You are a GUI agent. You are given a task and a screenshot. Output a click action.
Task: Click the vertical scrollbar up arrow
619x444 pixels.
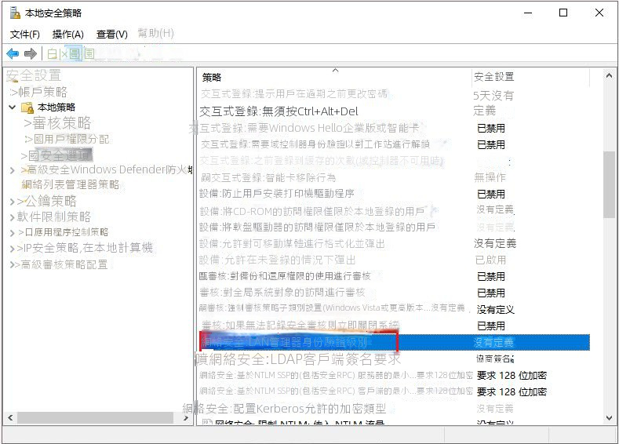609,75
